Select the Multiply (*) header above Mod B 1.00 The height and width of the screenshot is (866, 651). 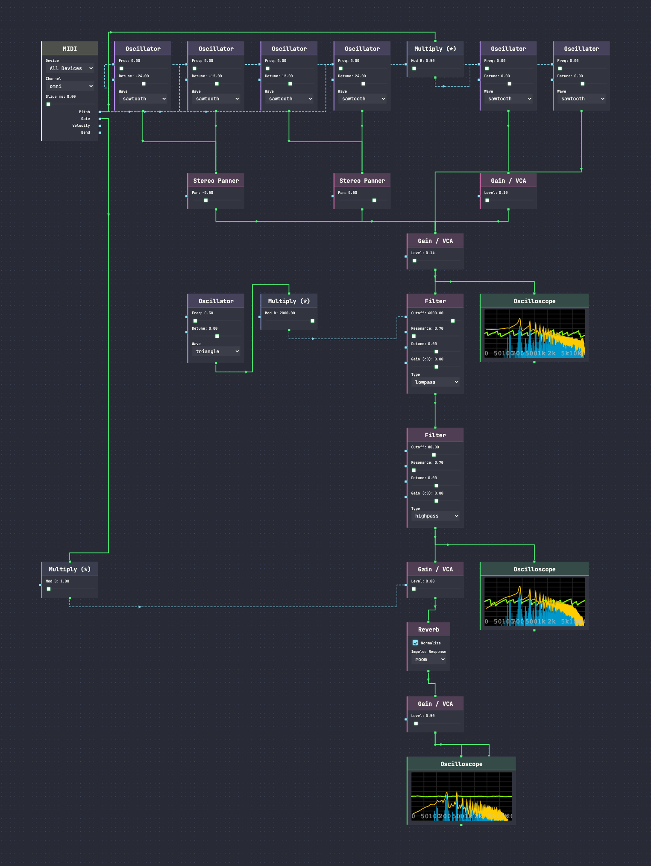70,569
